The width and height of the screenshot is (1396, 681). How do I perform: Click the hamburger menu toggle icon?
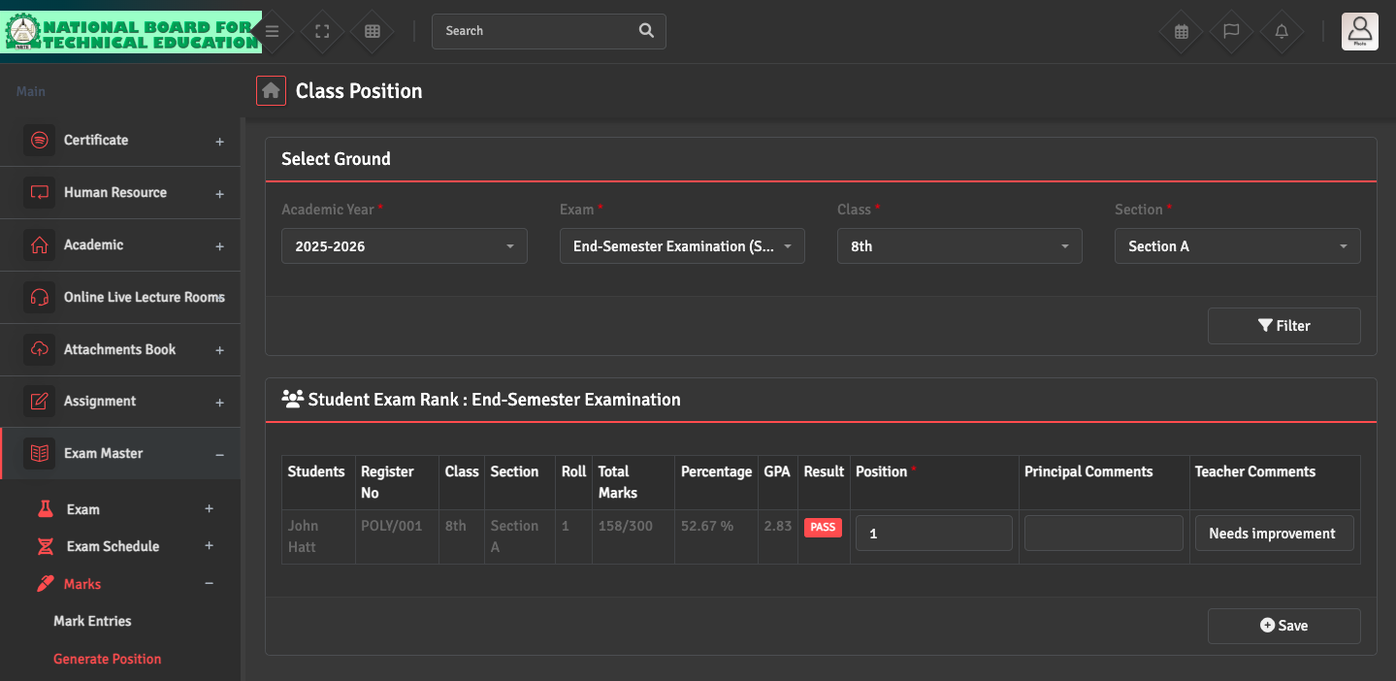(x=273, y=31)
